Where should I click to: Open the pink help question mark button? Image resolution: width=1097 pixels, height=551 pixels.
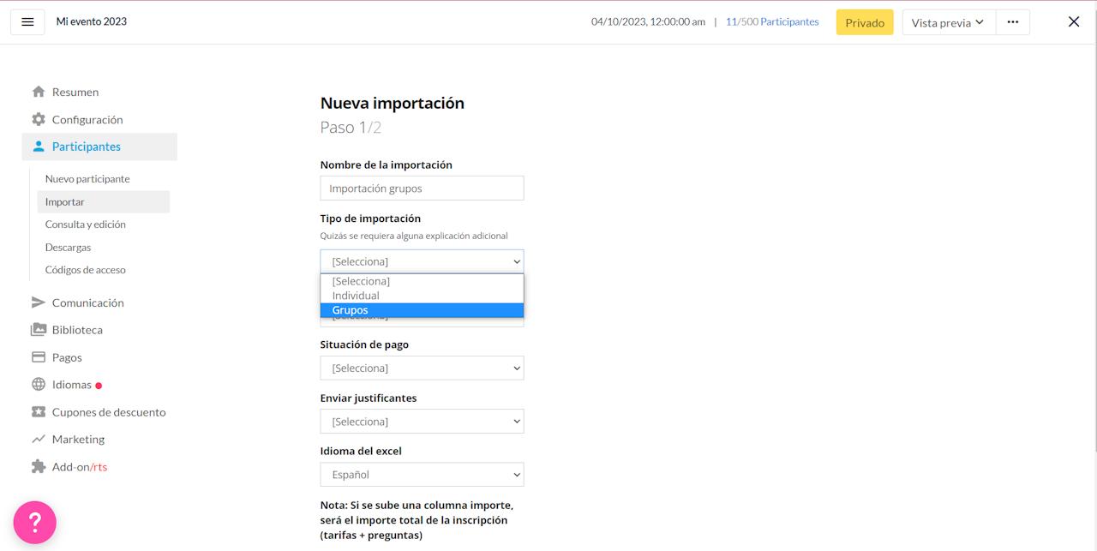click(35, 522)
